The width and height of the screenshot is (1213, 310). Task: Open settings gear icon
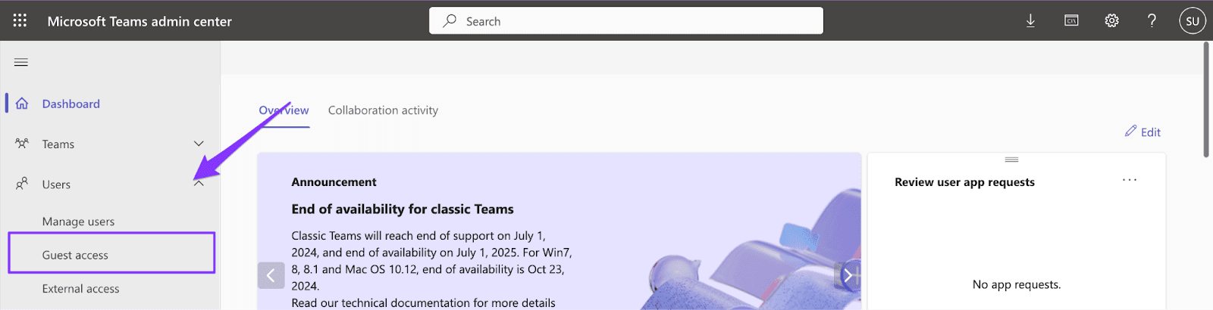pyautogui.click(x=1111, y=21)
